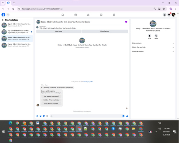The height and width of the screenshot is (143, 179).
Task: Click the install/cast icon beside the bookmark star
Action: [x=159, y=9]
